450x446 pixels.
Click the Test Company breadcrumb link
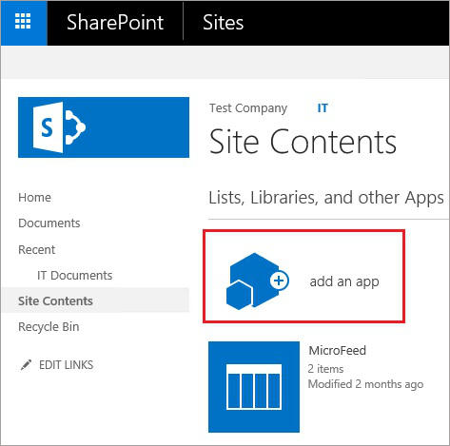pyautogui.click(x=248, y=108)
